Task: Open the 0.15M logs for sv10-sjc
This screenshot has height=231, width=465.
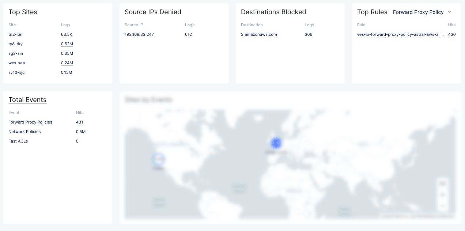Action: [x=67, y=72]
